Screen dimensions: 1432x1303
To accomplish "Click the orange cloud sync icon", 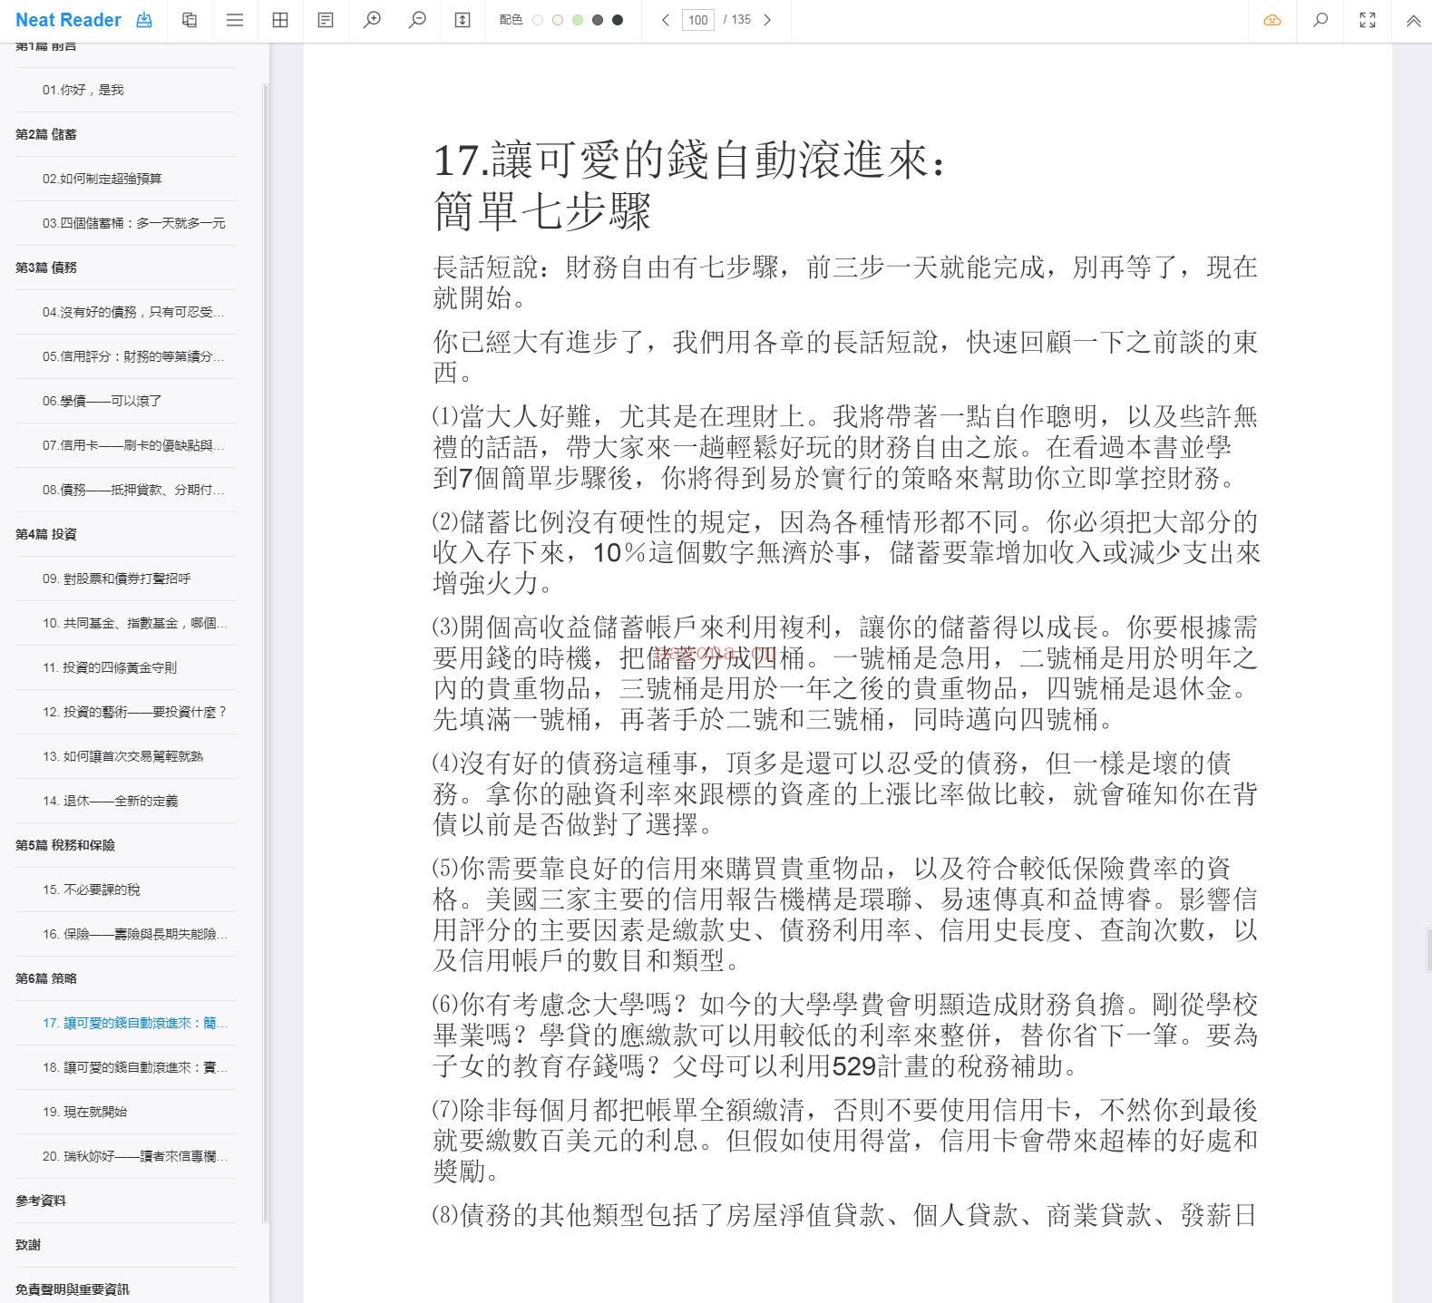I will [x=1272, y=20].
